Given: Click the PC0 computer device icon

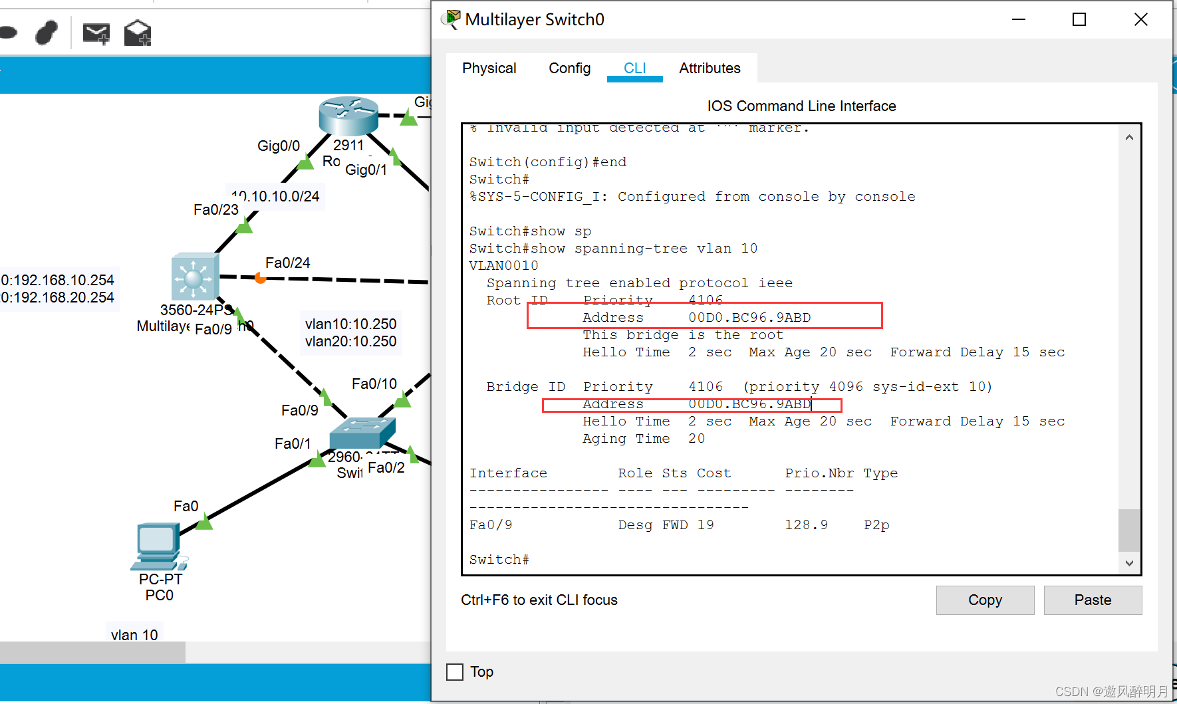Looking at the screenshot, I should (158, 547).
